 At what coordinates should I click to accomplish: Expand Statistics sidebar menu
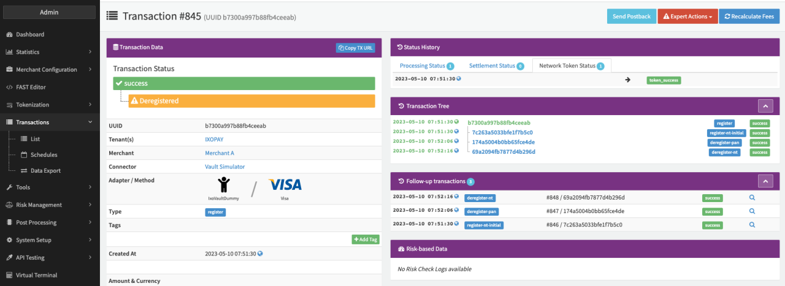coord(49,52)
